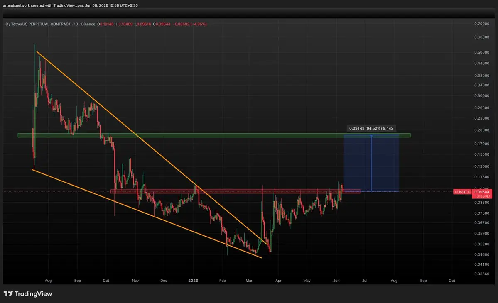Image resolution: width=498 pixels, height=303 pixels.
Task: Click the change value −0.00502 (−4.95%)
Action: pyautogui.click(x=190, y=24)
